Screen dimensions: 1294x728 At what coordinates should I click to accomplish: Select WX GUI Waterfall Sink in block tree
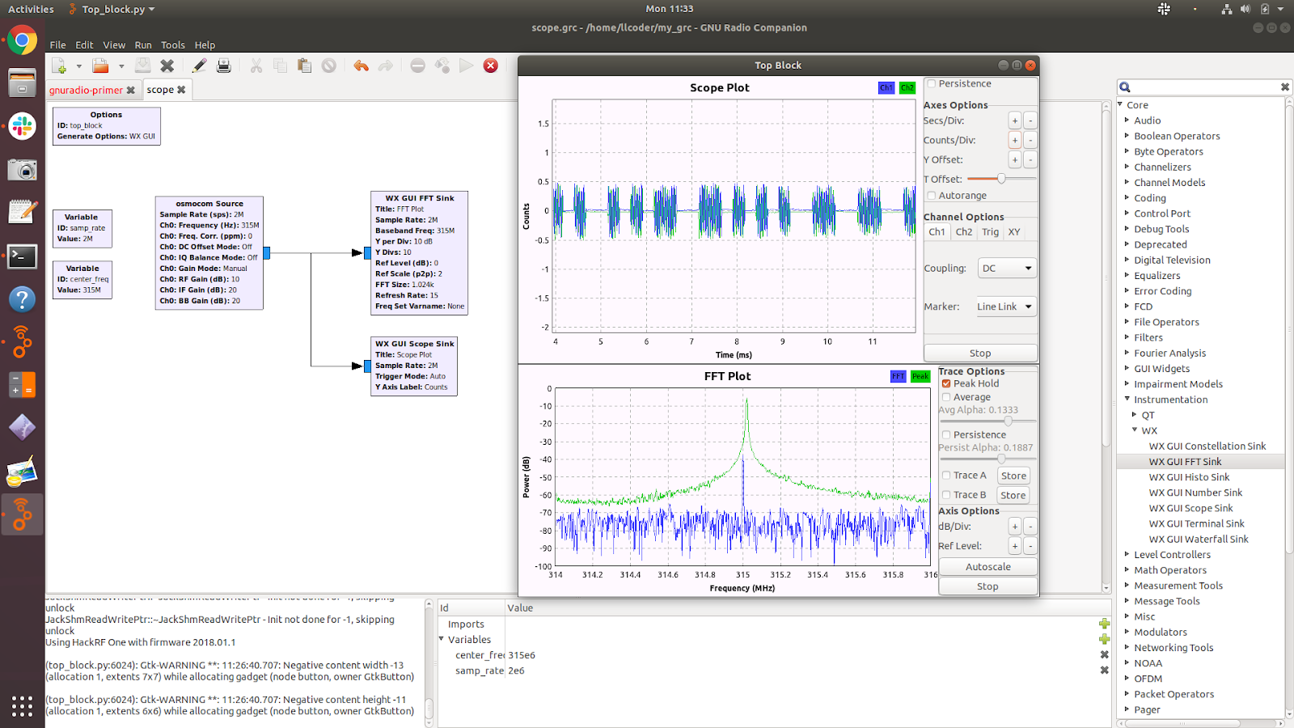1198,539
